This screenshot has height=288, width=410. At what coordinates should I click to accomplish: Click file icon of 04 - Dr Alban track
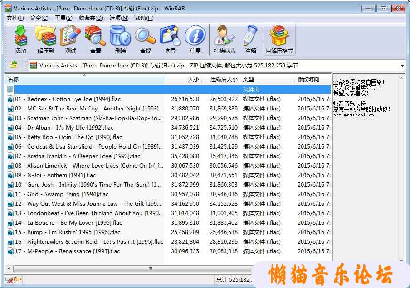tap(10, 128)
